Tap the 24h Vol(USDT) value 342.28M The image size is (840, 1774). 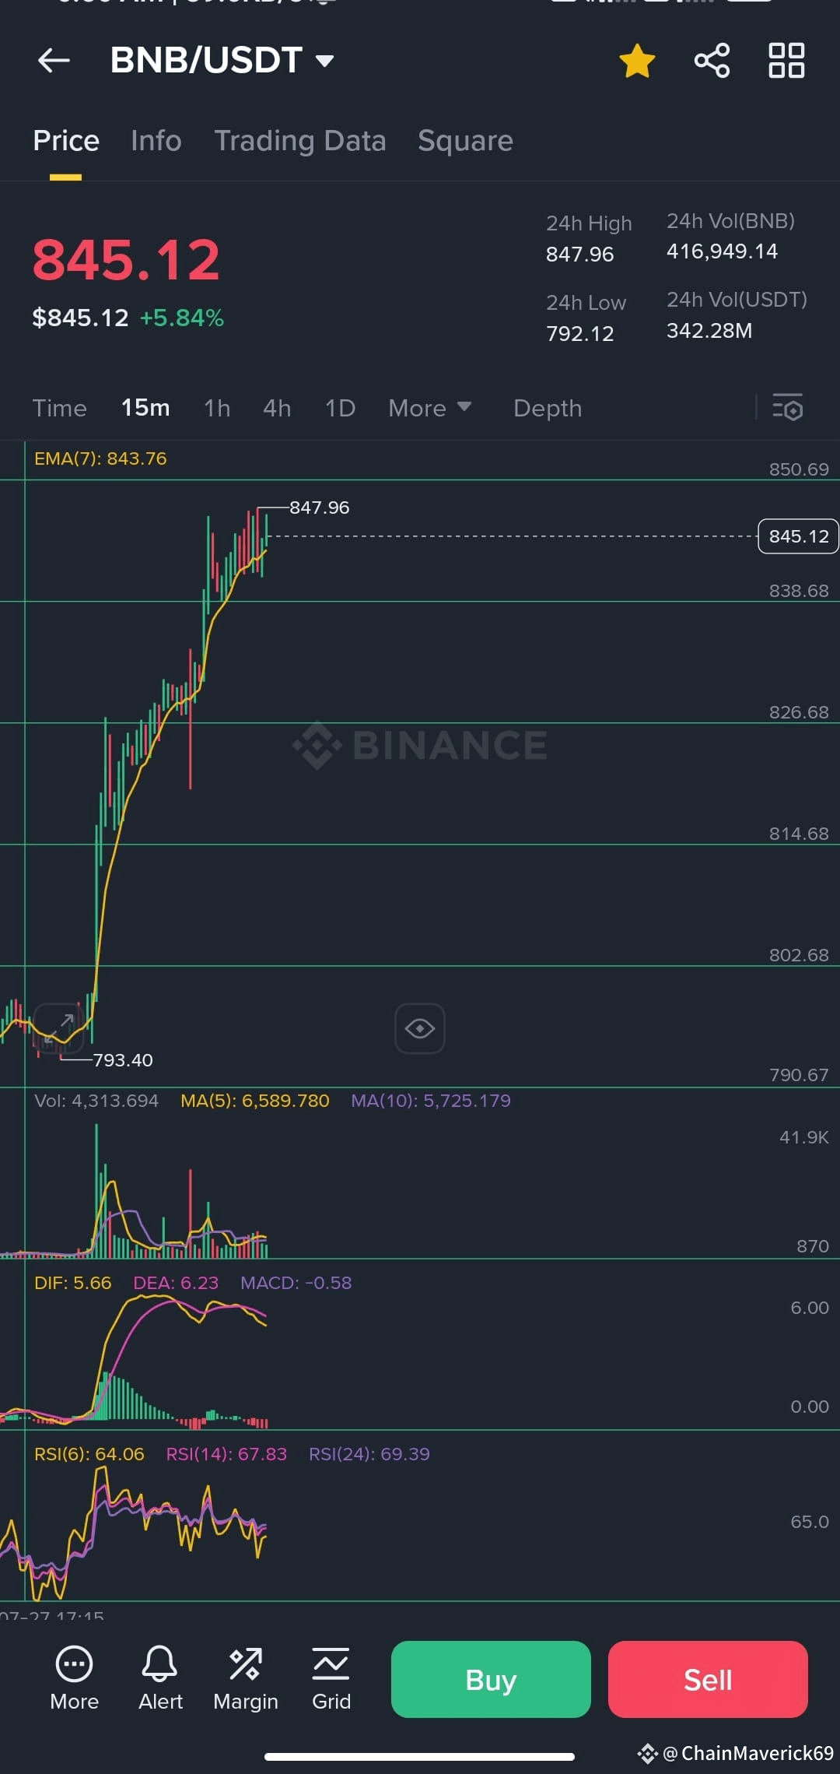point(709,331)
